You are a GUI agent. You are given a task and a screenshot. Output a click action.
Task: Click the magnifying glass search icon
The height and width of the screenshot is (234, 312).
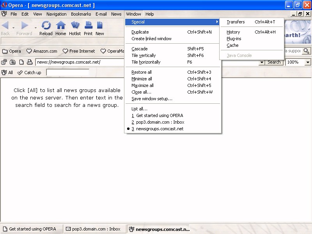coord(307,51)
